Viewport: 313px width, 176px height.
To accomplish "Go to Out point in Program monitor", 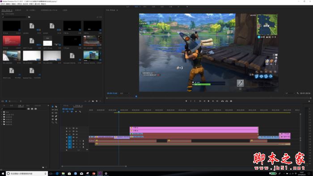I will tap(217, 101).
